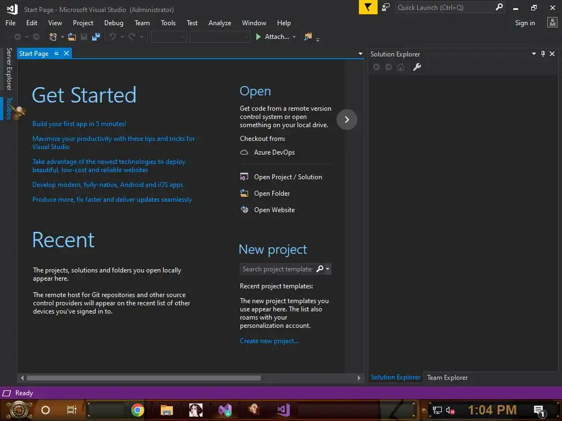
Task: Open the search options dropdown in project templates
Action: click(328, 269)
